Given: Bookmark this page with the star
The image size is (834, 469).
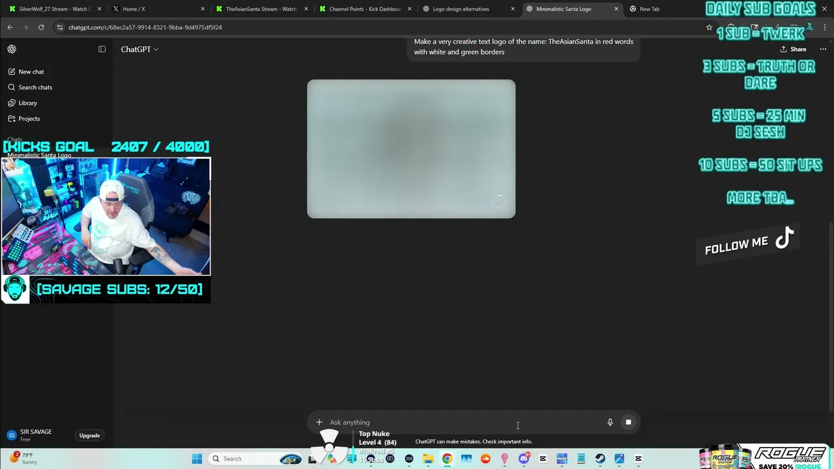Looking at the screenshot, I should tap(709, 27).
